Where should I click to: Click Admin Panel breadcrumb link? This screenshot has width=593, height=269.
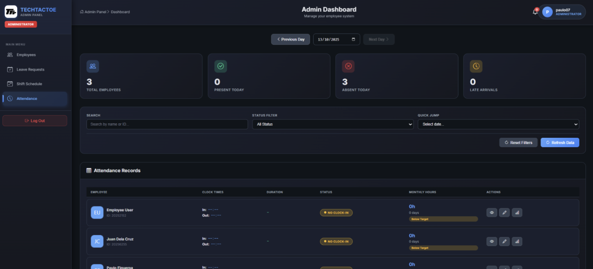[95, 12]
